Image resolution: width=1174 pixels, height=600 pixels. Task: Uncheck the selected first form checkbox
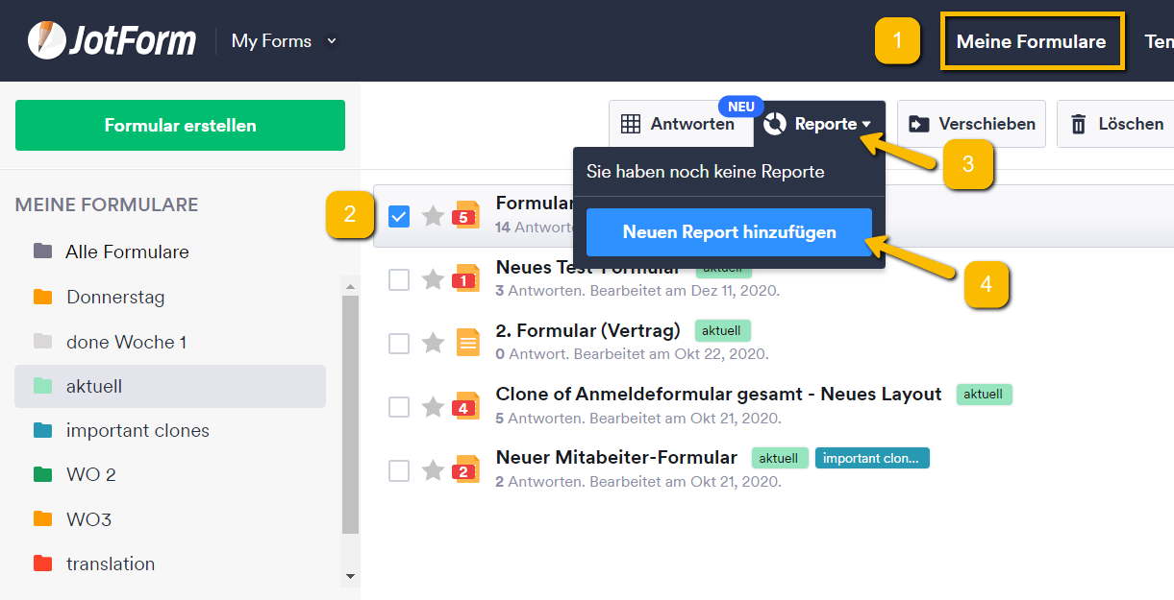(x=399, y=216)
